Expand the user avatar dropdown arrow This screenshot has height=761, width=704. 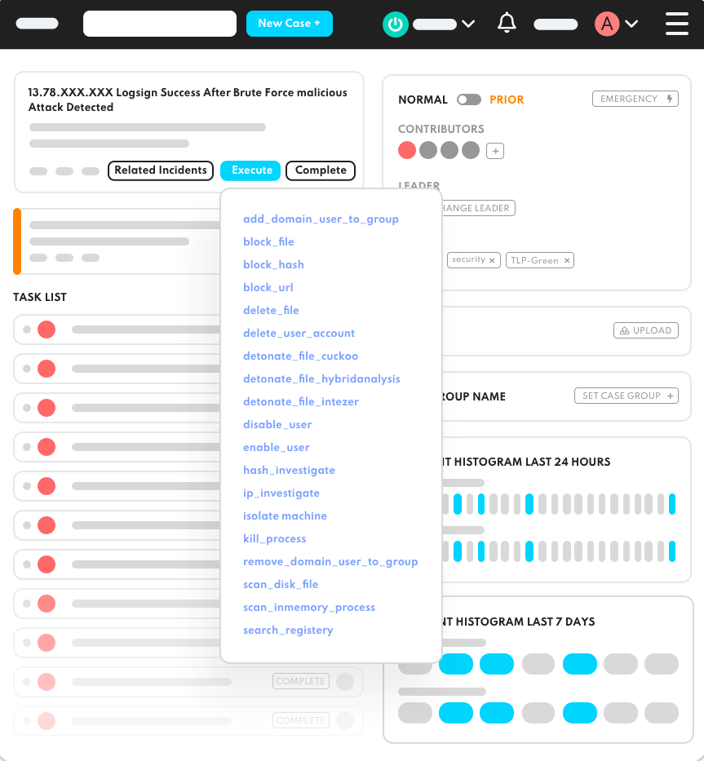tap(631, 24)
